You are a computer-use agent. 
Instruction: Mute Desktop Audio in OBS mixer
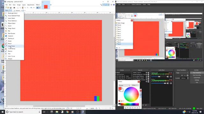[168, 77]
